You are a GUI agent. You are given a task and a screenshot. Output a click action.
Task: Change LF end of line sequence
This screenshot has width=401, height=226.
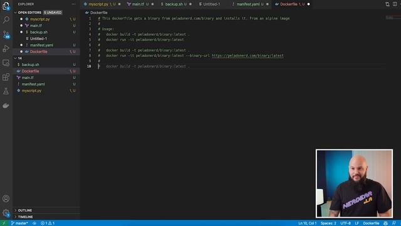coord(357,223)
